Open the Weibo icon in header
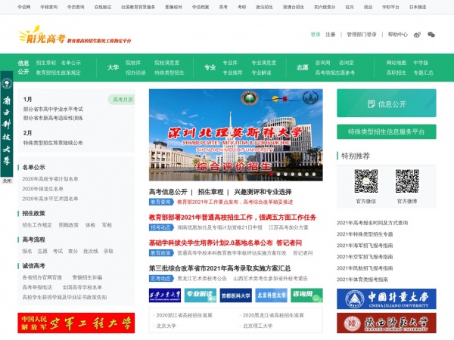Image resolution: width=454 pixels, height=340 pixels. tap(418, 35)
